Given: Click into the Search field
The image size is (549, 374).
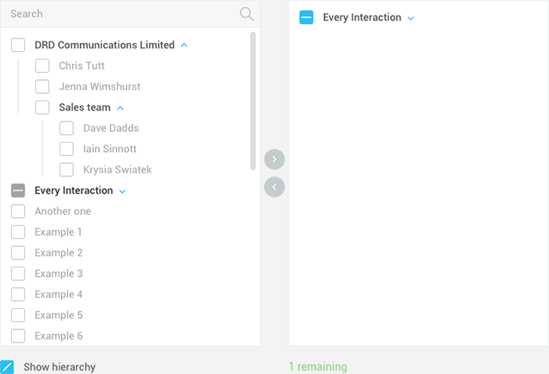Looking at the screenshot, I should click(x=118, y=13).
